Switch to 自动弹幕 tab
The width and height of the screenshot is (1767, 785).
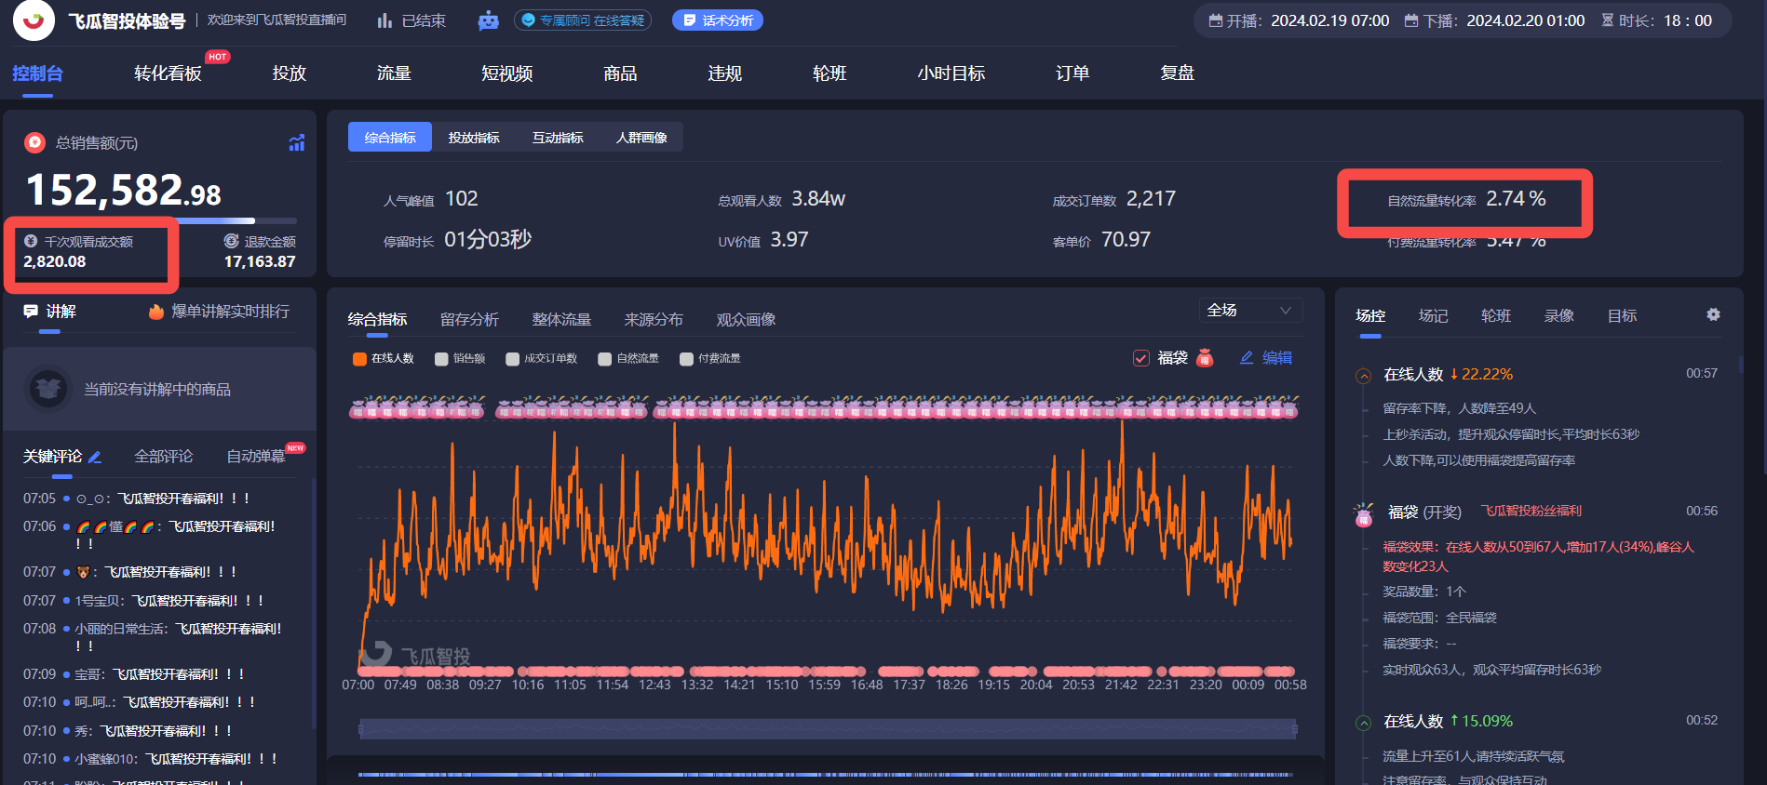click(x=256, y=457)
